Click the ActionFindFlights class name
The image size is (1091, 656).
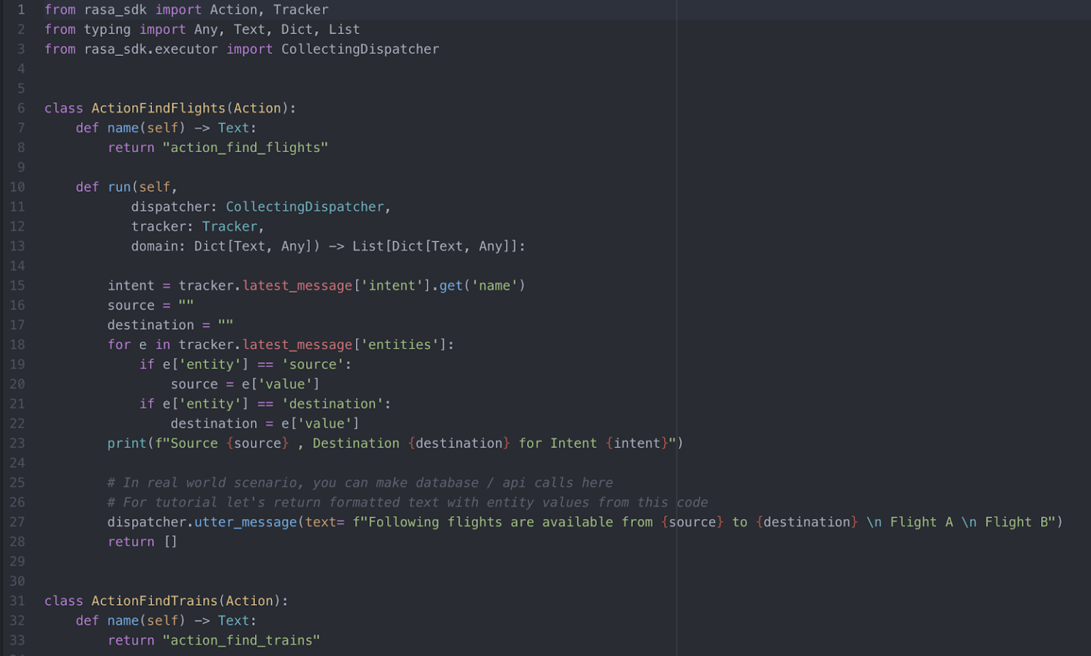coord(158,108)
